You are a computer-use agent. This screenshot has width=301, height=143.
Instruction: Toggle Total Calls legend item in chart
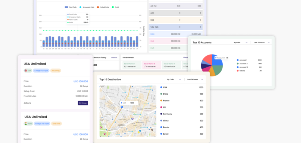tap(71, 7)
